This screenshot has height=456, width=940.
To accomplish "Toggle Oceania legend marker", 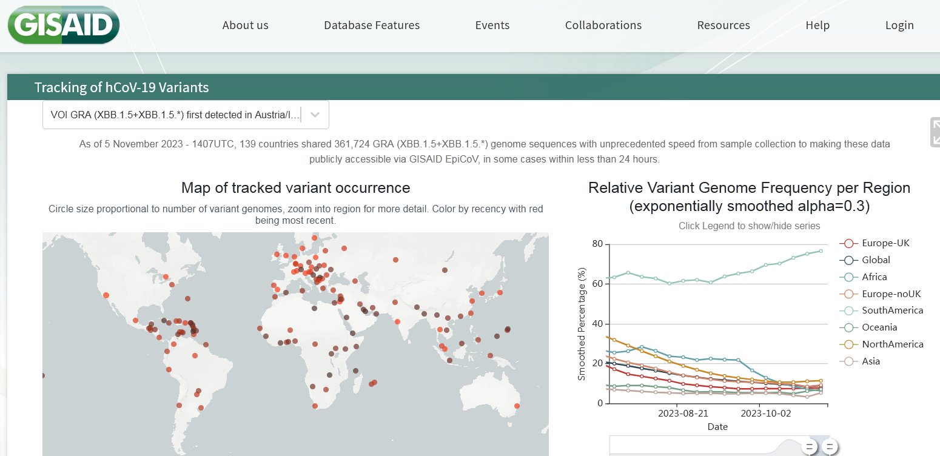I will [849, 327].
